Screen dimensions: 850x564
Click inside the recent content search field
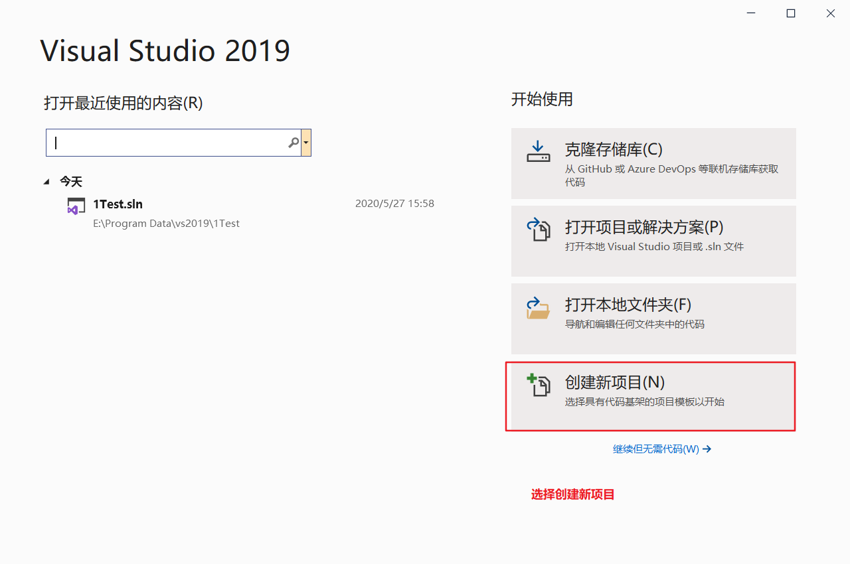click(166, 142)
